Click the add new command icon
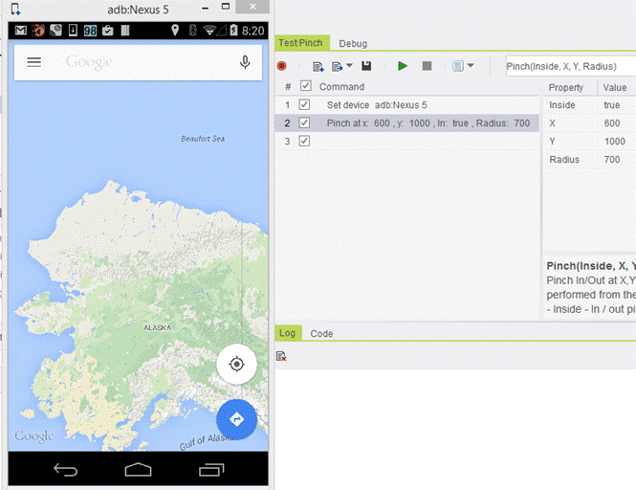 (x=318, y=66)
